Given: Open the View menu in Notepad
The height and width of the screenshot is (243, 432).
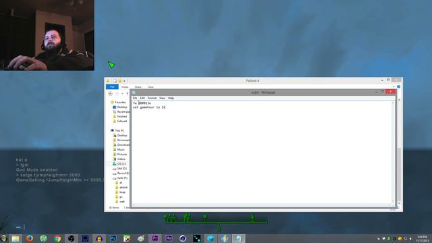Looking at the screenshot, I should coord(162,98).
